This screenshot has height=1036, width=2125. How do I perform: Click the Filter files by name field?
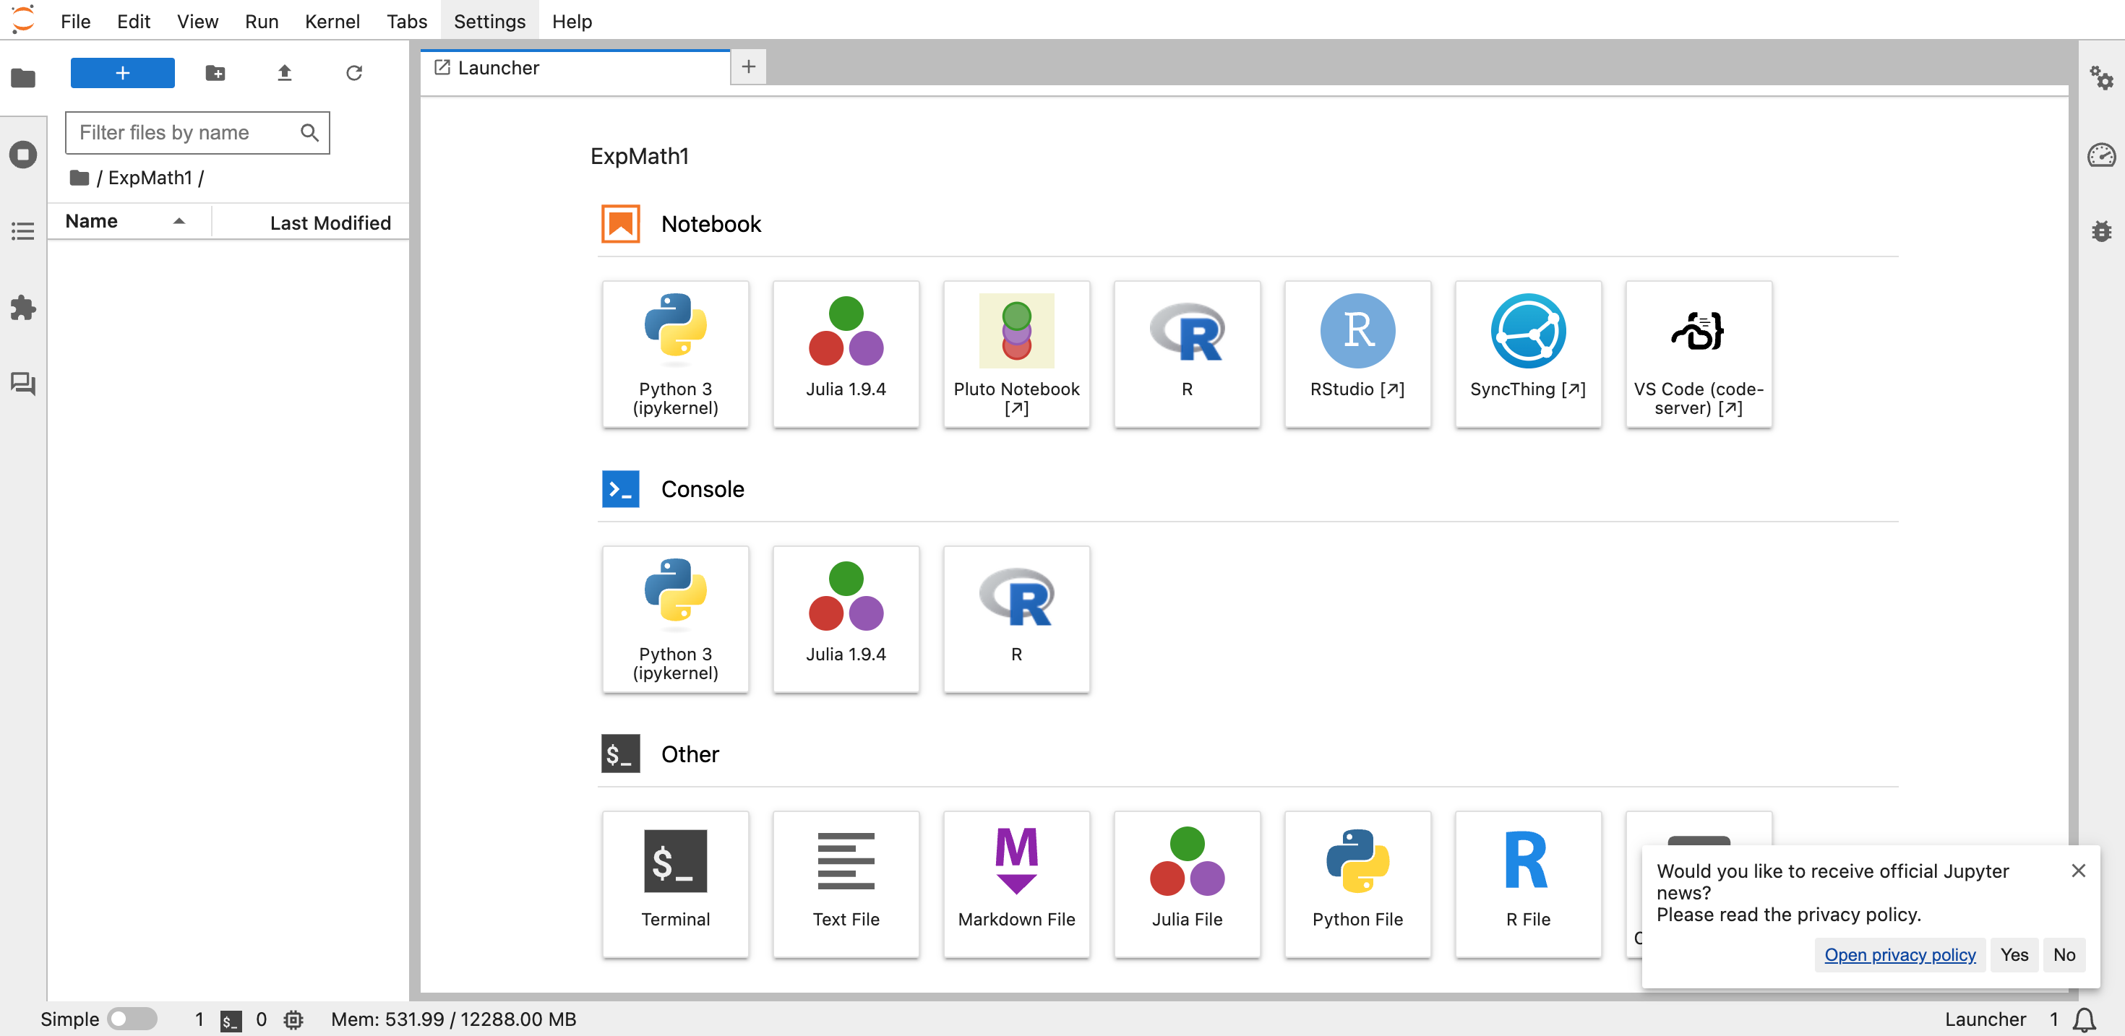click(197, 133)
